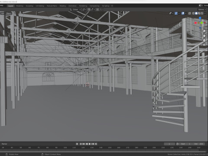The height and width of the screenshot is (156, 208).
Task: Toggle preview range clock icon
Action: (177, 144)
